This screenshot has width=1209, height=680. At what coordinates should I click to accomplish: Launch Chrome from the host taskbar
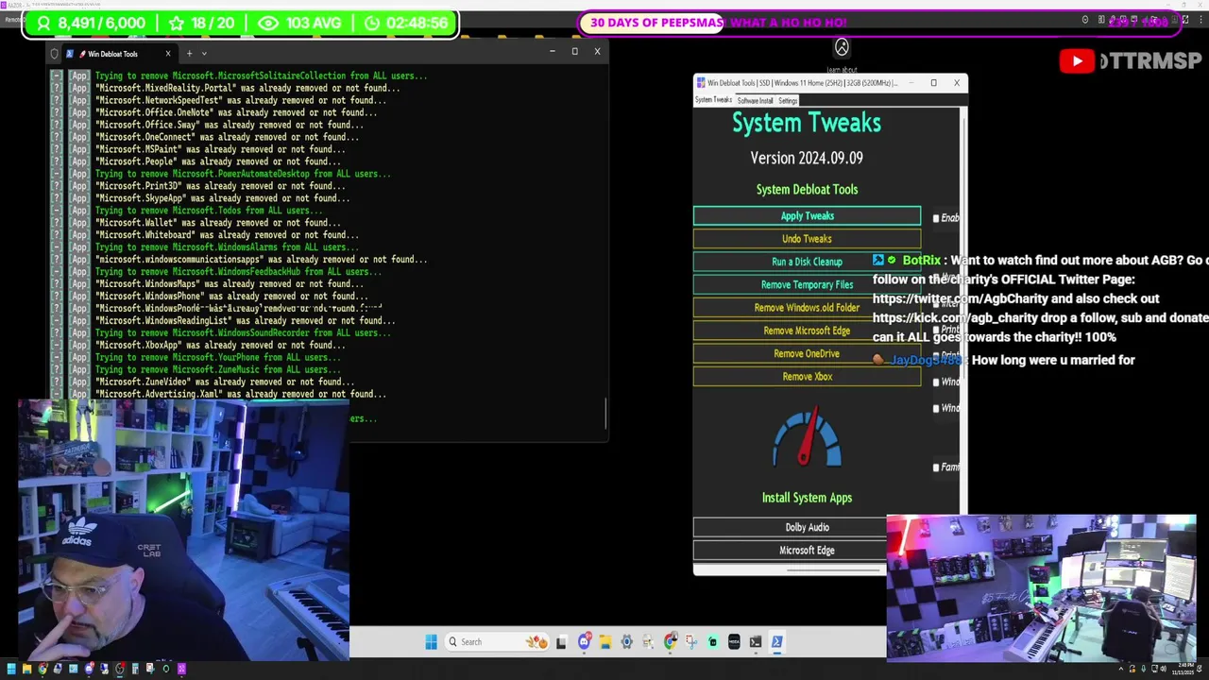pos(43,669)
